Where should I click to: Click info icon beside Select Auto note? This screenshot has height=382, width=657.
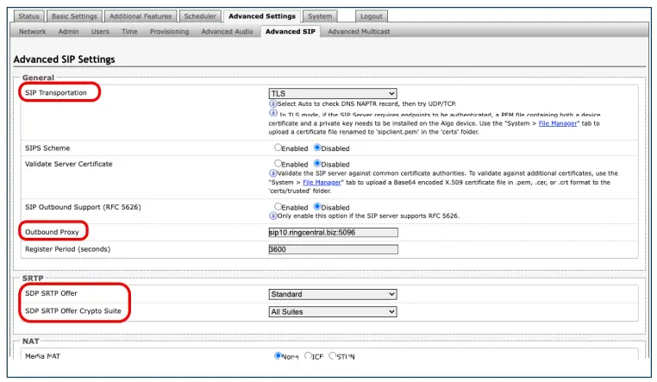[272, 103]
